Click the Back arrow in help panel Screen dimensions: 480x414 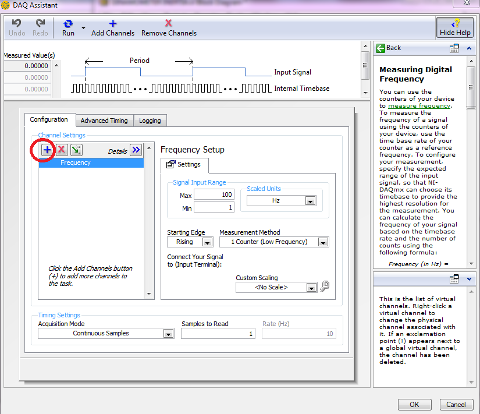click(x=381, y=48)
